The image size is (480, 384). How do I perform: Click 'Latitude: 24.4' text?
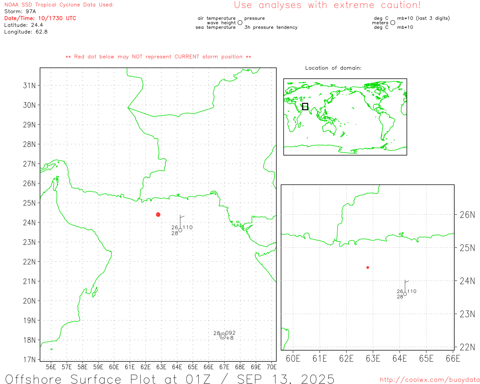click(24, 25)
